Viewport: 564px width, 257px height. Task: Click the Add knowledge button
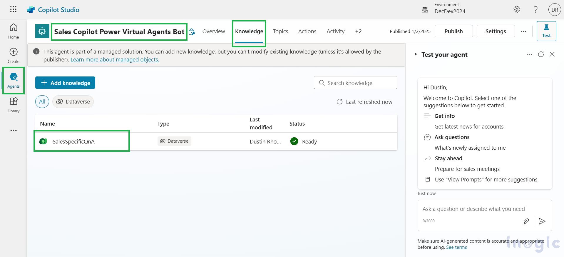[65, 83]
